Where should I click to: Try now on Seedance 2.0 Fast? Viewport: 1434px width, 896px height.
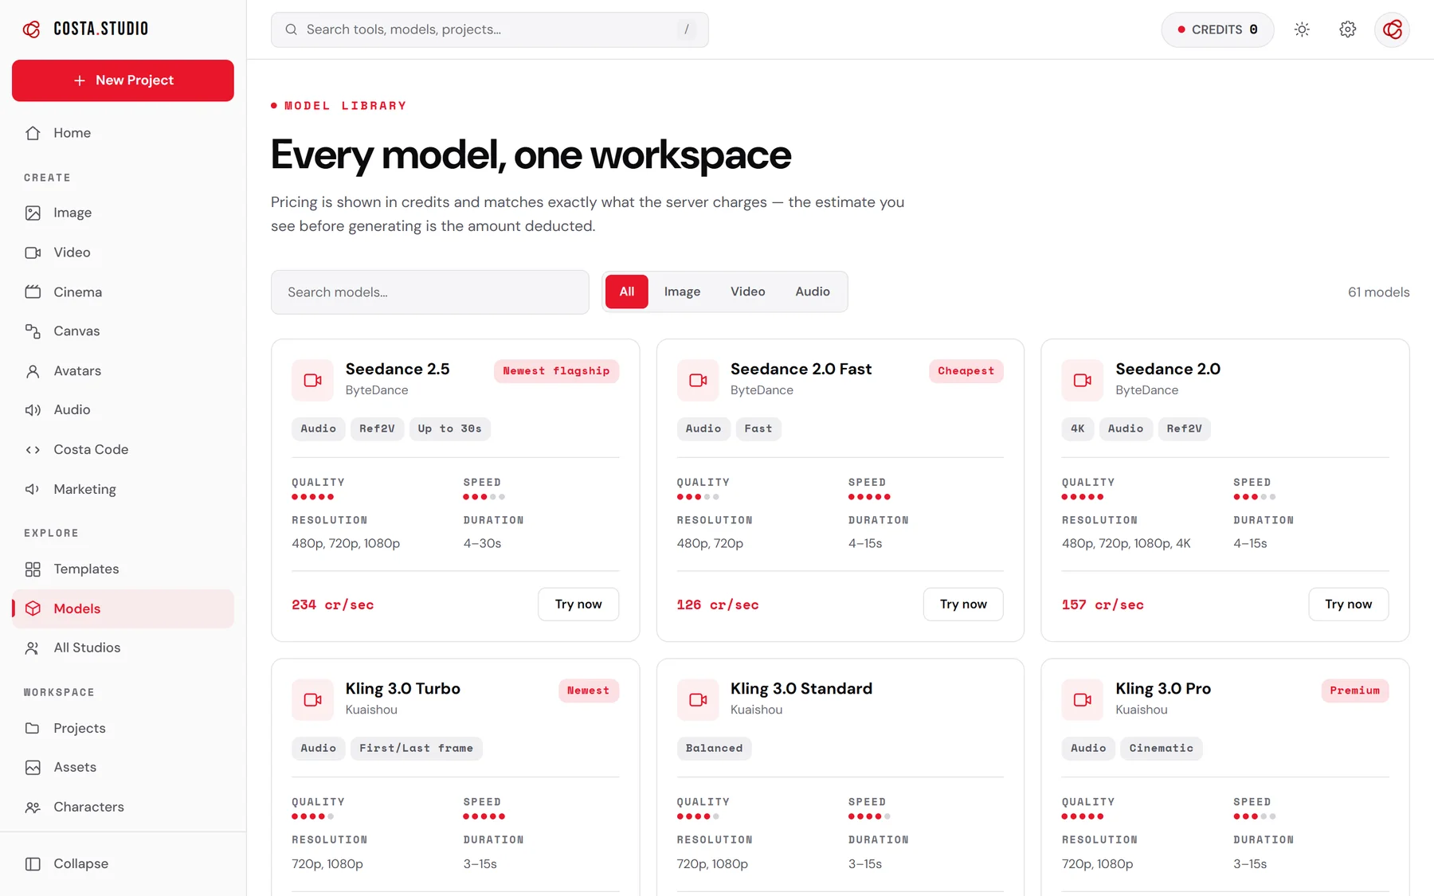(963, 605)
